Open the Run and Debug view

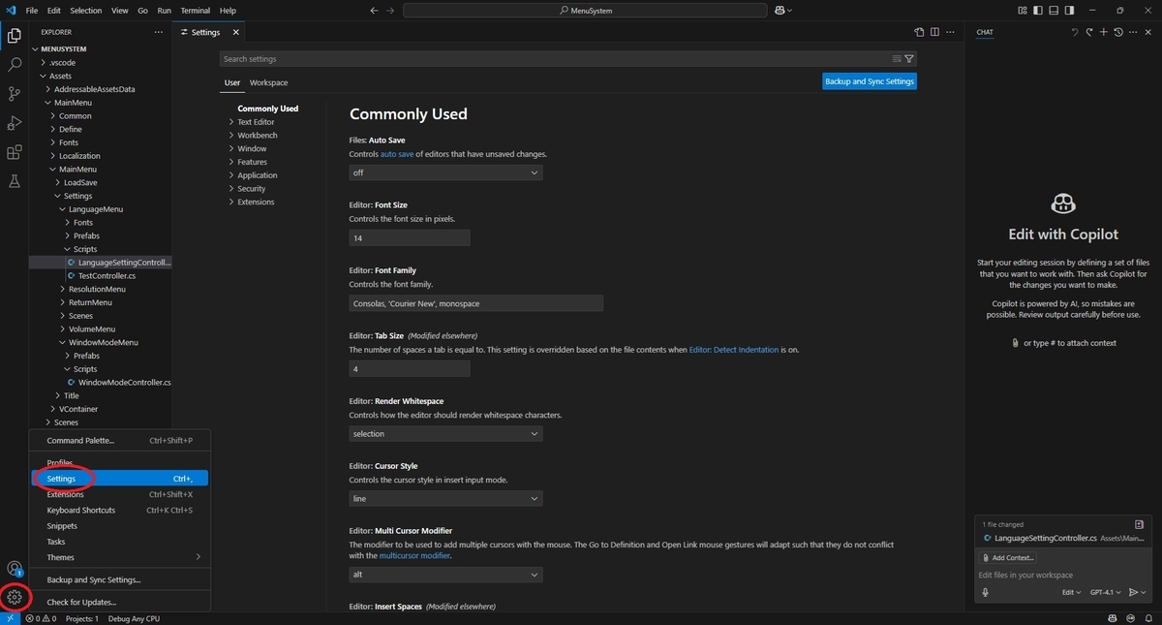click(x=15, y=123)
